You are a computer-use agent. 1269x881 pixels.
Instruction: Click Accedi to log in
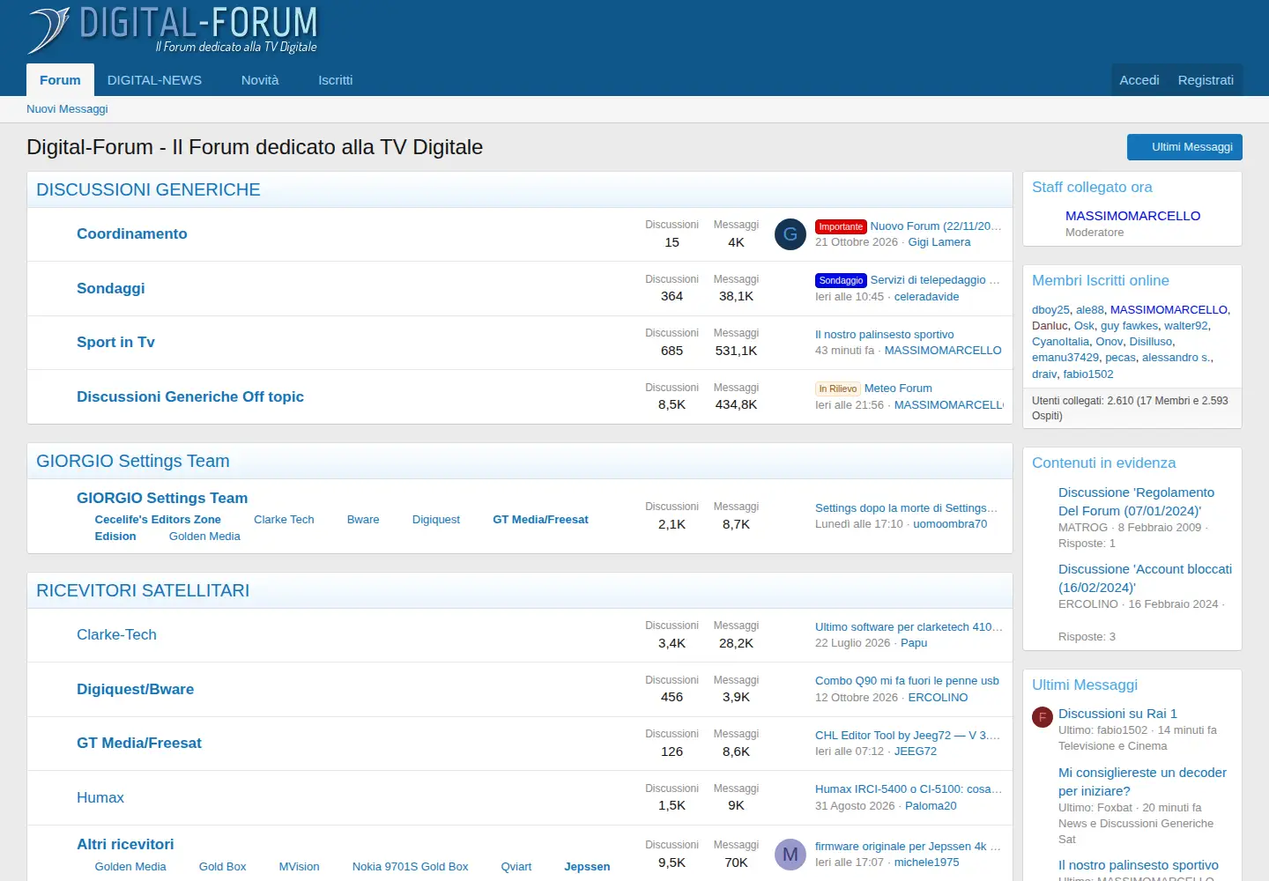tap(1139, 79)
